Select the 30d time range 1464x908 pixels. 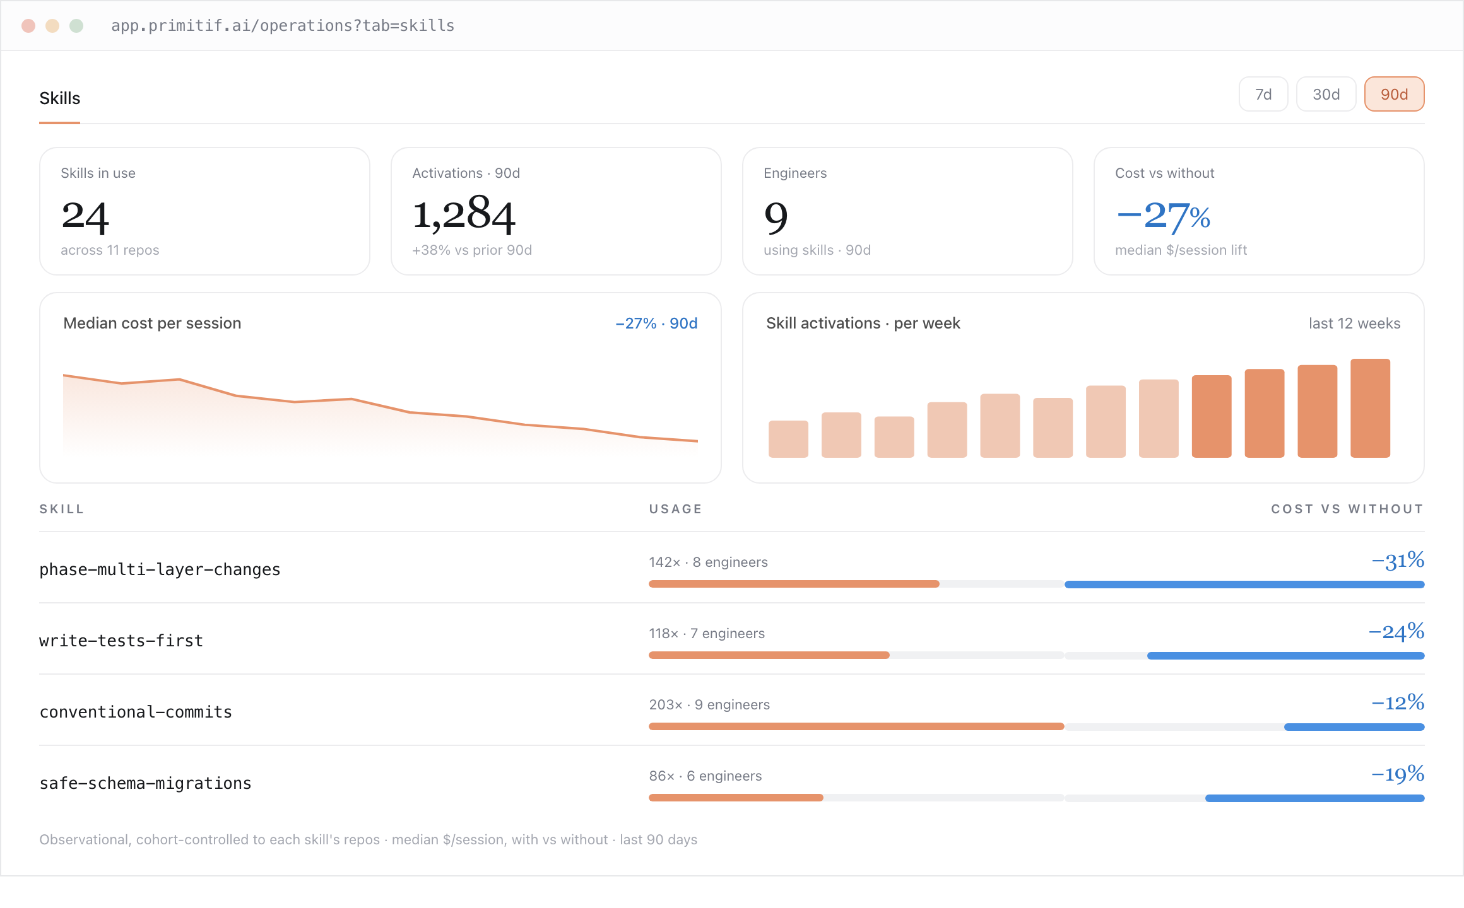pos(1326,95)
